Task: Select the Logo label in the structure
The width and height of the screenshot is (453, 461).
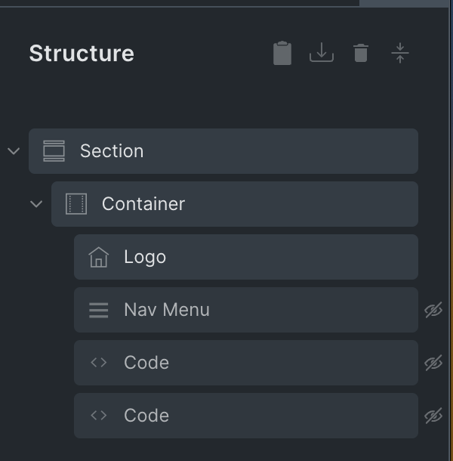Action: pyautogui.click(x=145, y=257)
